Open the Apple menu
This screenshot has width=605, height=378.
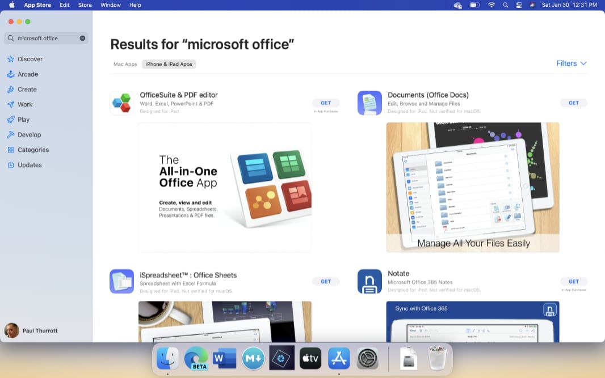click(11, 5)
